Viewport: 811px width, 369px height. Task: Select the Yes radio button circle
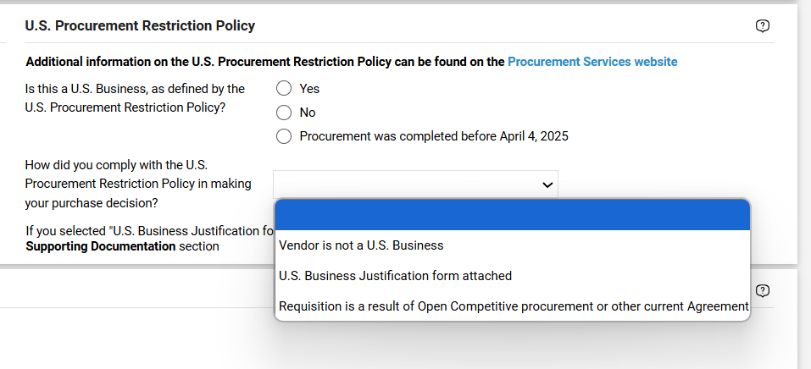point(284,88)
